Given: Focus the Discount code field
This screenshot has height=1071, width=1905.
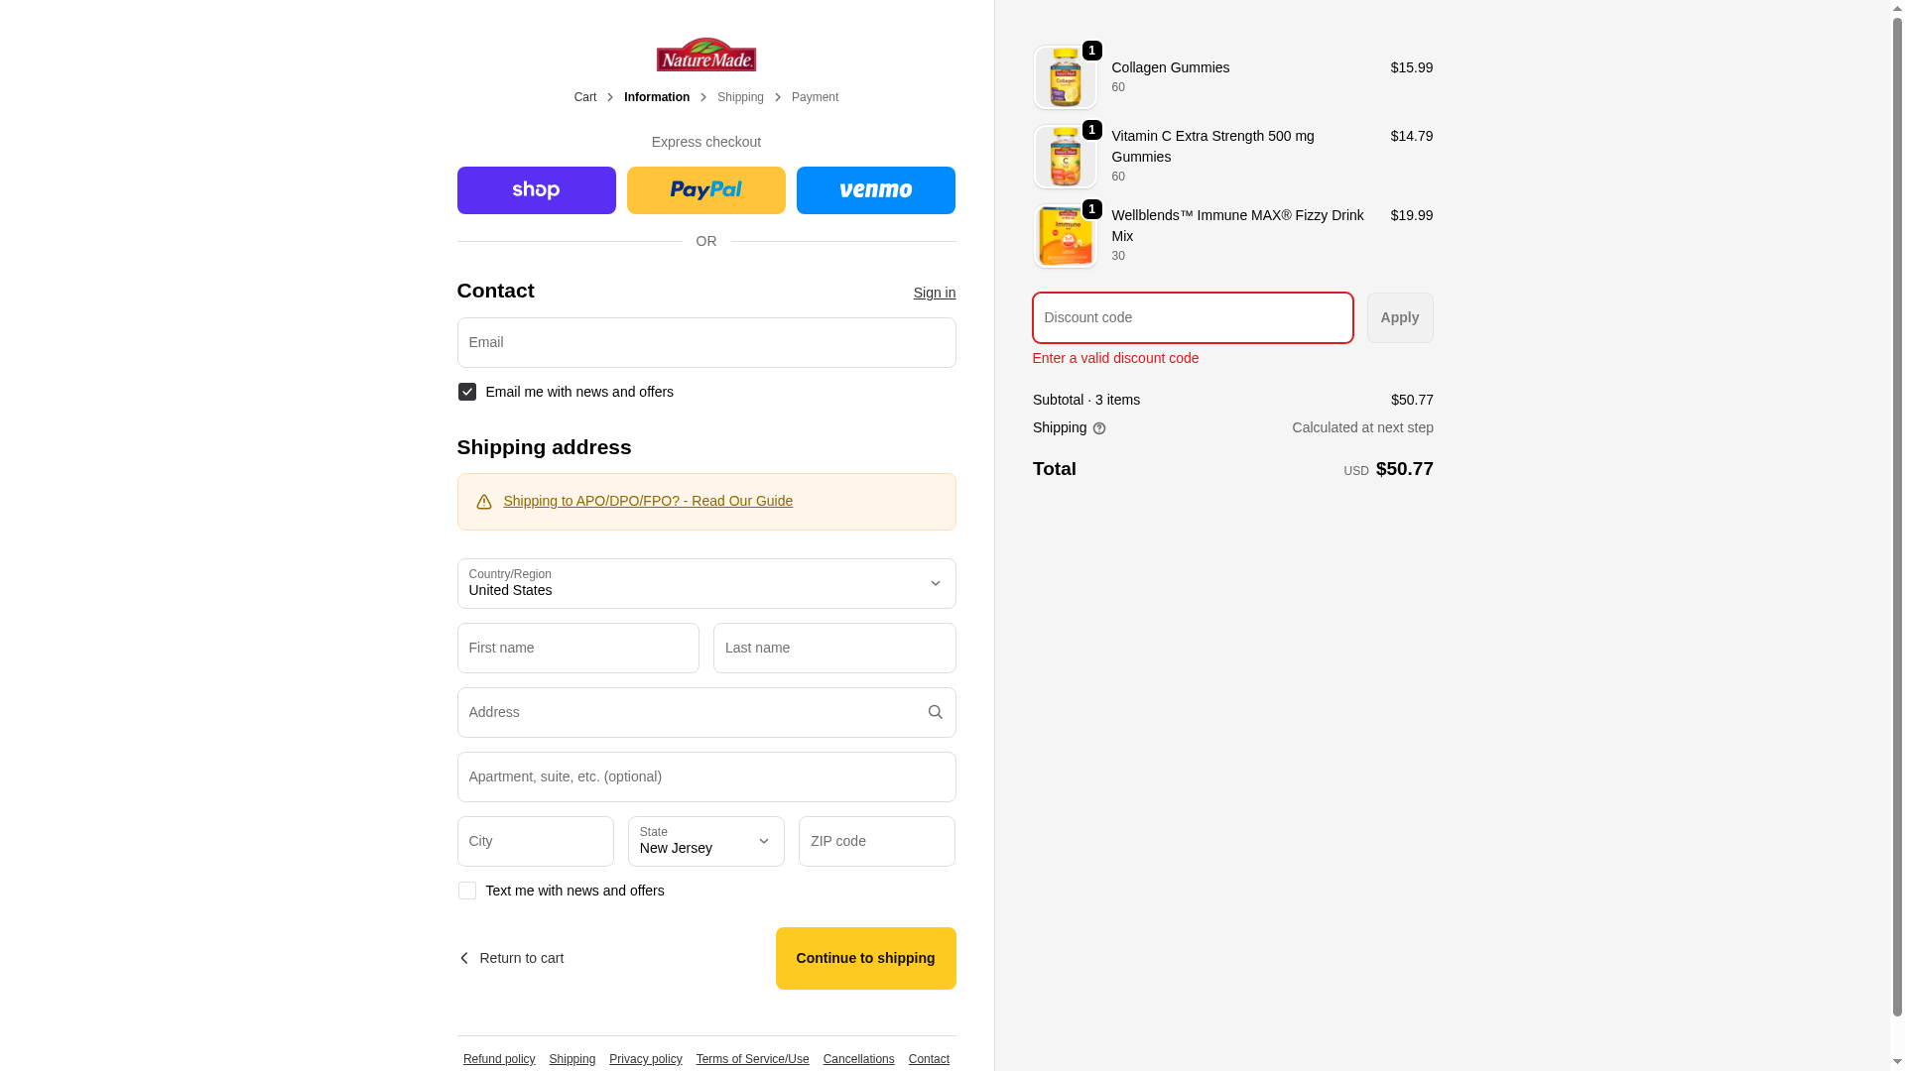Looking at the screenshot, I should pyautogui.click(x=1193, y=317).
